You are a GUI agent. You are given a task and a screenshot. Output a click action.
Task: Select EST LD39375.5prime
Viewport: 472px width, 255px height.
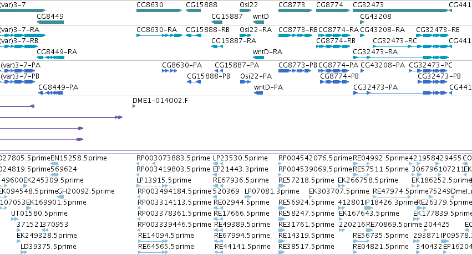click(x=48, y=247)
